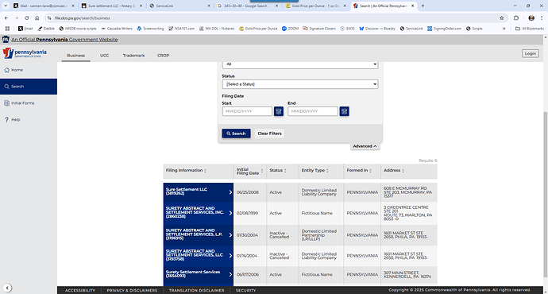The width and height of the screenshot is (548, 294).
Task: Click the Login button
Action: pyautogui.click(x=531, y=53)
